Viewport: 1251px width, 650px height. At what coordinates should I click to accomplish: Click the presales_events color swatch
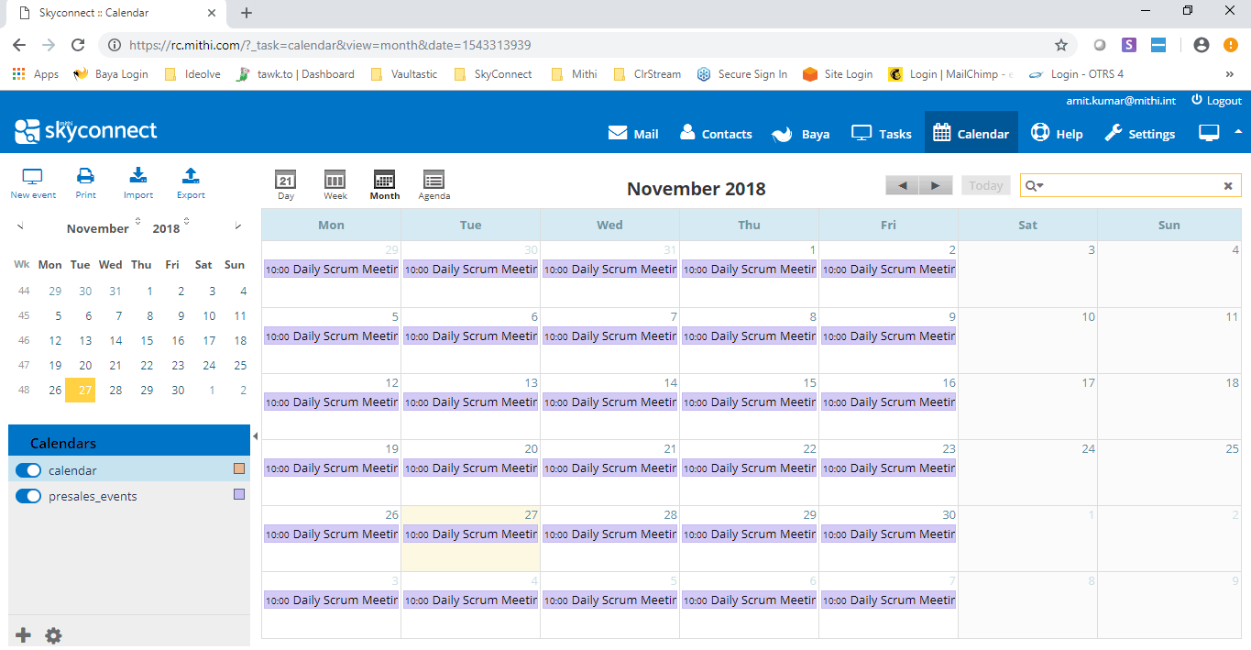[x=239, y=494]
